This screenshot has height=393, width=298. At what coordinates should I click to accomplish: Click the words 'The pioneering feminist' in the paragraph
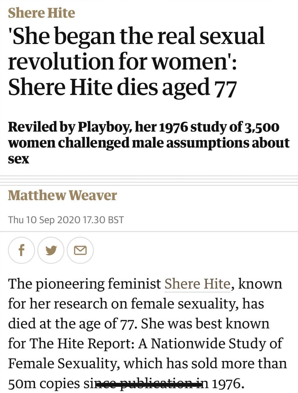84,284
